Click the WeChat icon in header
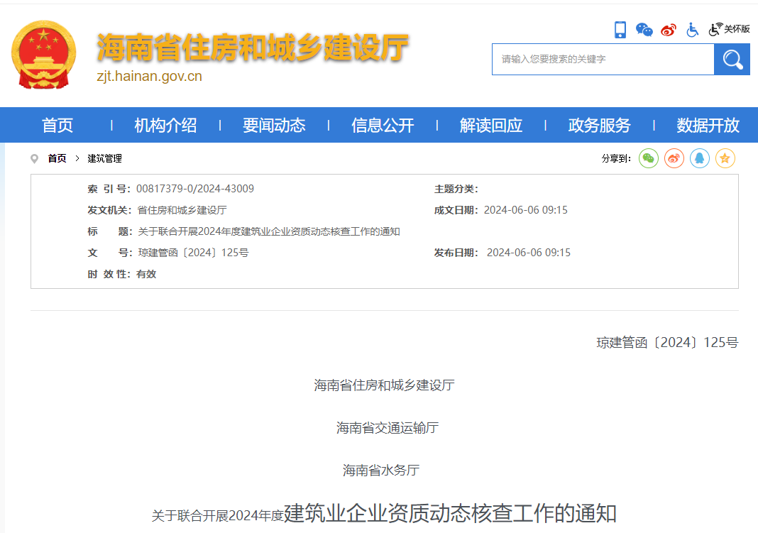This screenshot has width=758, height=533. [644, 30]
